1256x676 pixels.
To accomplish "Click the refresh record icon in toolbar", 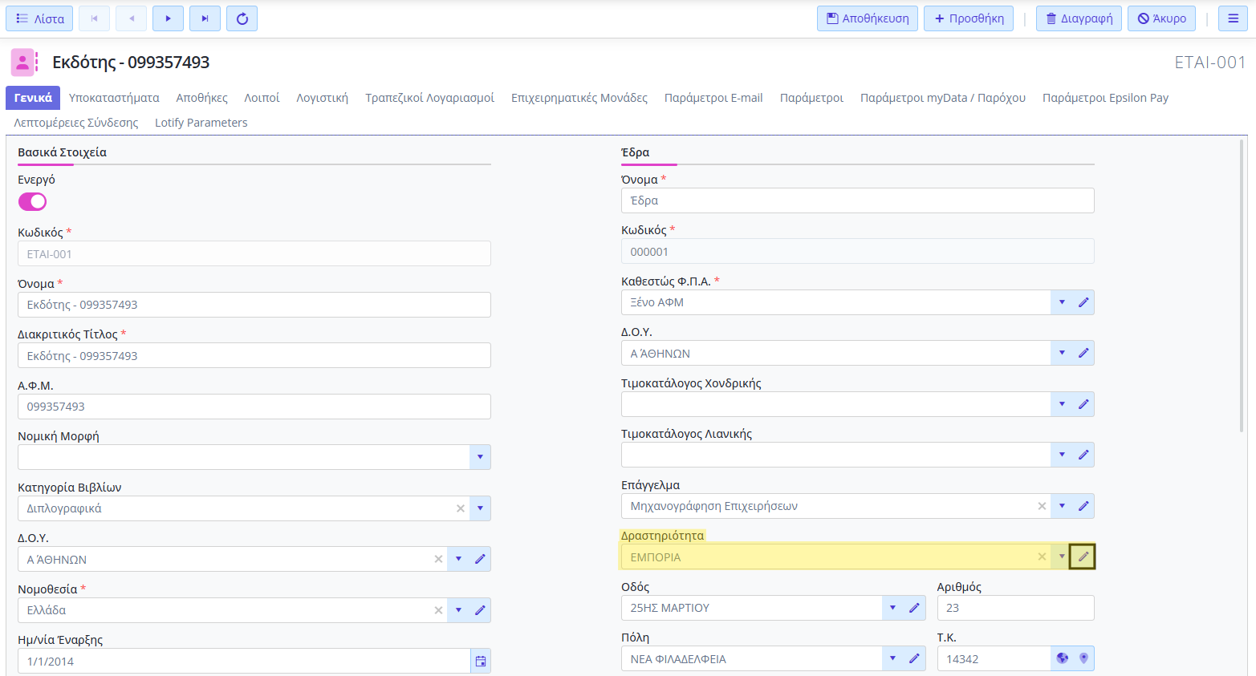I will tap(242, 18).
